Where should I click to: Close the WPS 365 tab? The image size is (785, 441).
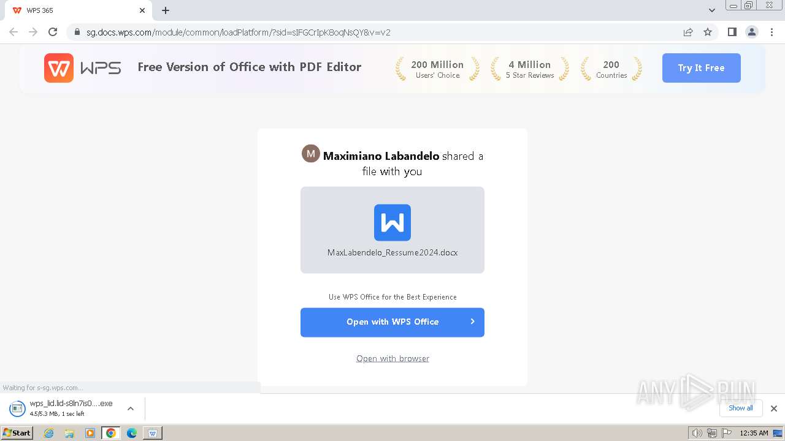tap(142, 10)
